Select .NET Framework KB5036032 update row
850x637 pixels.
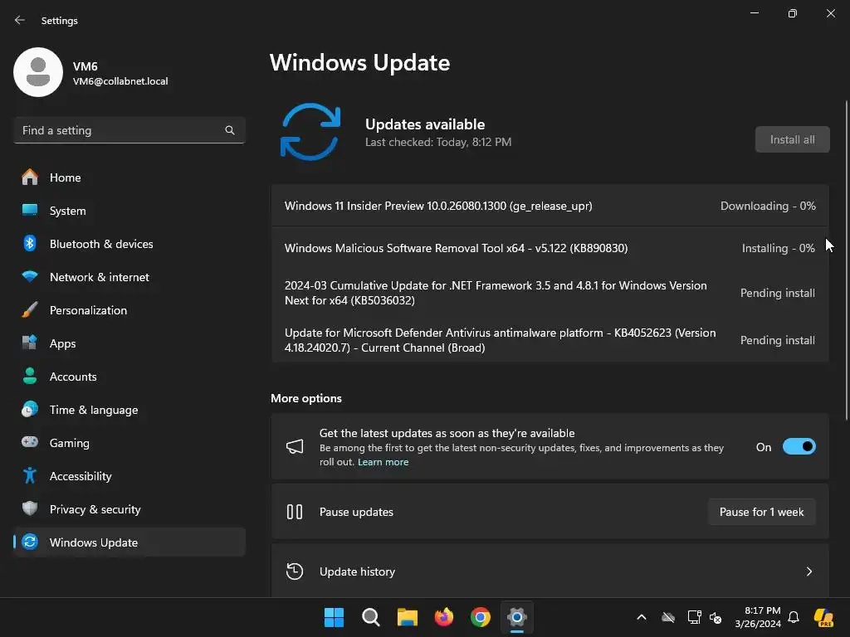click(550, 293)
